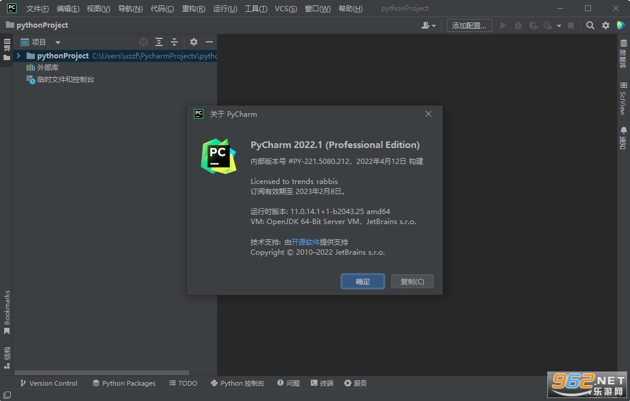
Task: Open TODO tool window
Action: click(183, 383)
